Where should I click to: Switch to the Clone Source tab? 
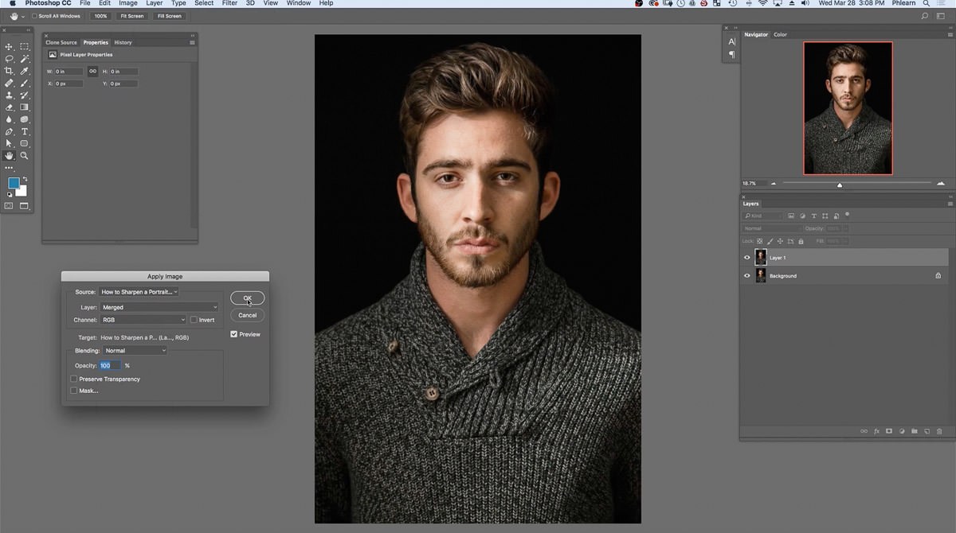pos(61,42)
